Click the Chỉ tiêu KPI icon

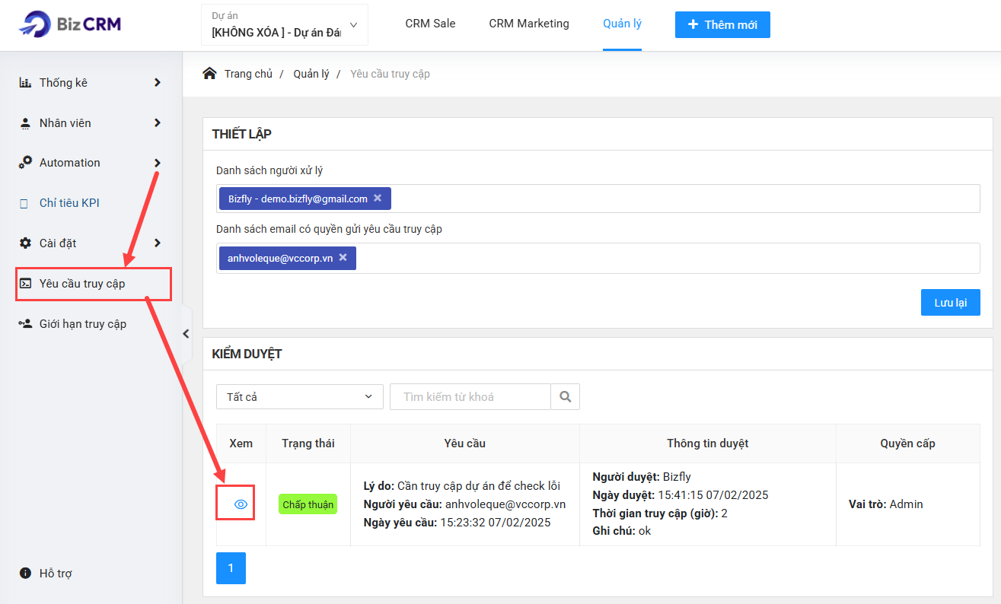tap(25, 203)
